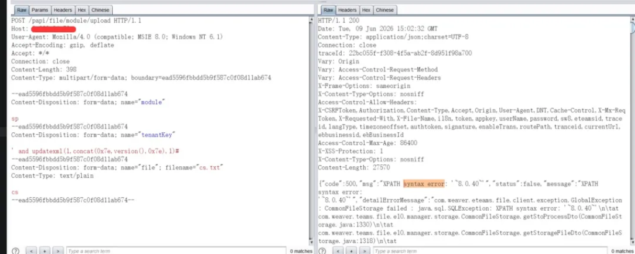
Task: Click the highlighted 'syntax error' text
Action: (x=424, y=184)
